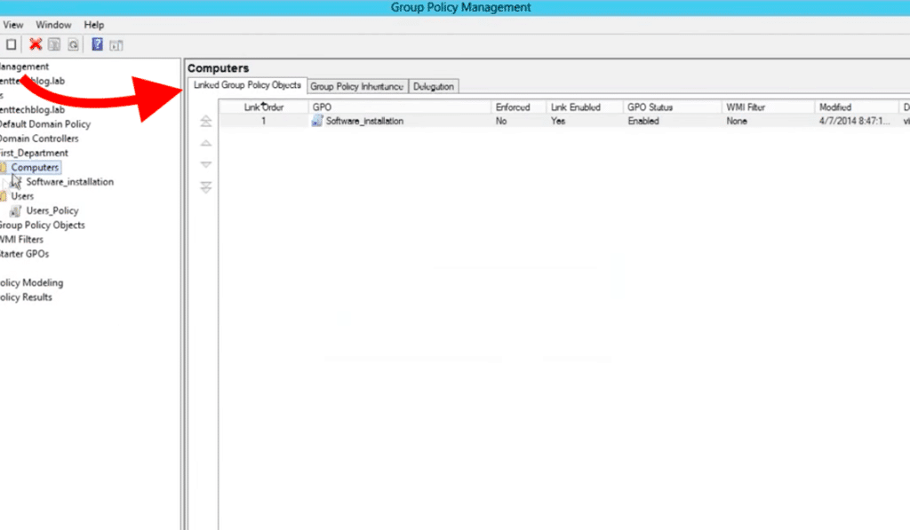Open the Window menu
Image resolution: width=910 pixels, height=530 pixels.
click(x=53, y=25)
